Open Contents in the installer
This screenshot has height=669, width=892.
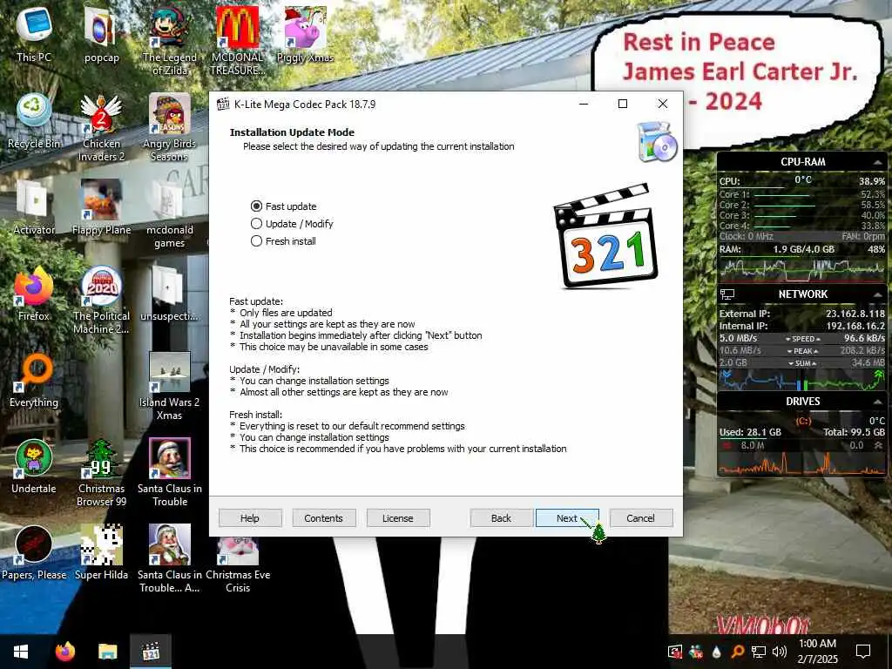click(x=324, y=518)
